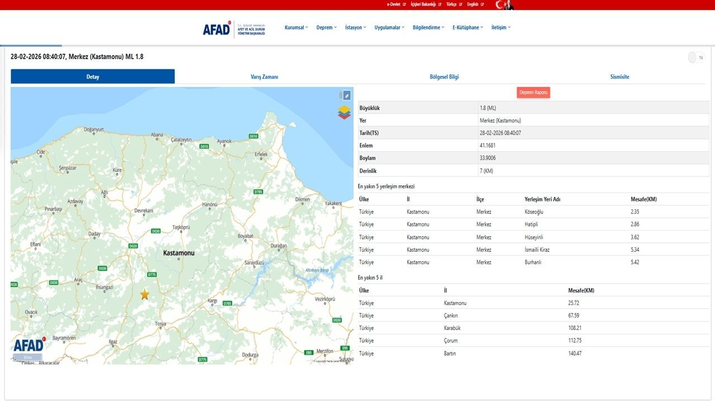
Task: Click the Kastamonu label on the map
Action: [x=180, y=252]
